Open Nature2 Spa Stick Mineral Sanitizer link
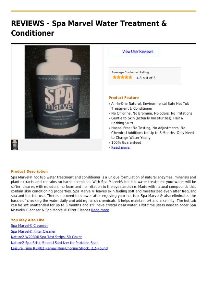The width and height of the screenshot is (207, 293). coord(55,243)
